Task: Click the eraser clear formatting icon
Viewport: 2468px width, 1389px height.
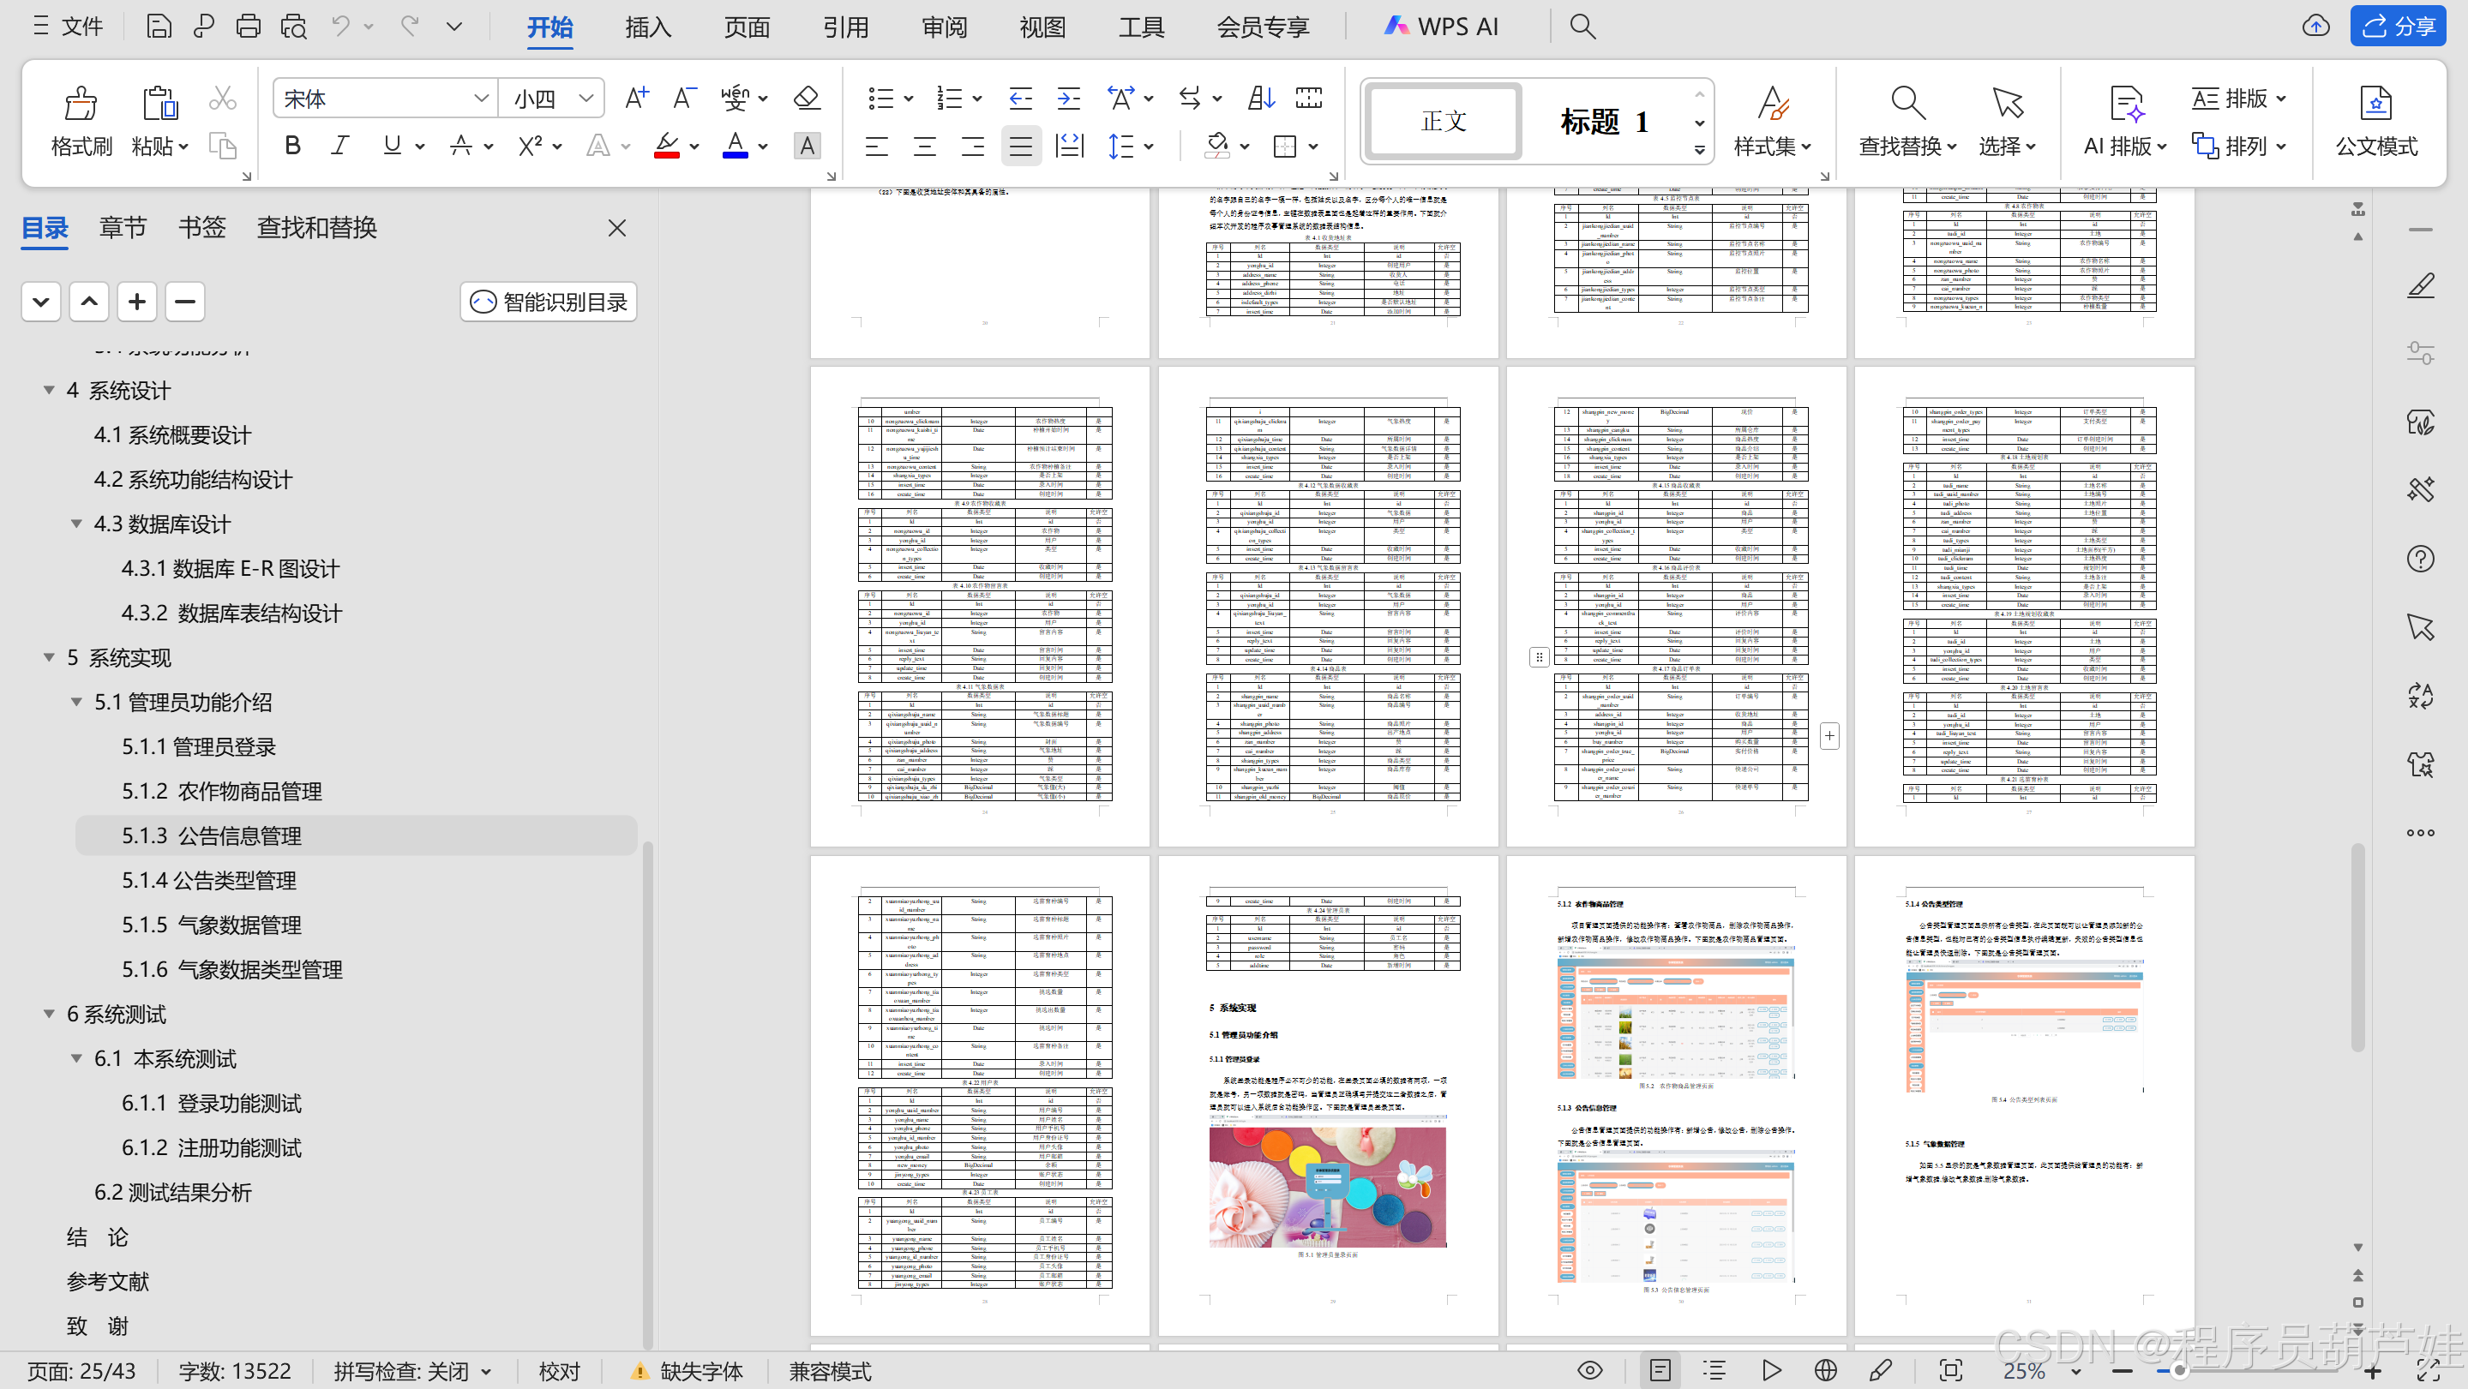Action: point(806,98)
